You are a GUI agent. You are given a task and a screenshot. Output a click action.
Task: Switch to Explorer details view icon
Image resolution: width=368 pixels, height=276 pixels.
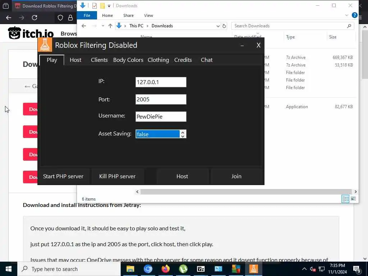click(x=345, y=199)
